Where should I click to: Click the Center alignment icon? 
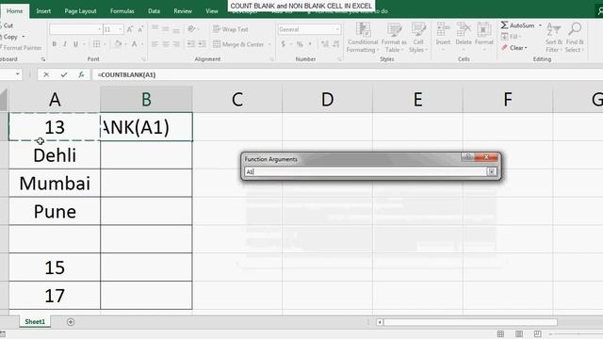coord(166,44)
